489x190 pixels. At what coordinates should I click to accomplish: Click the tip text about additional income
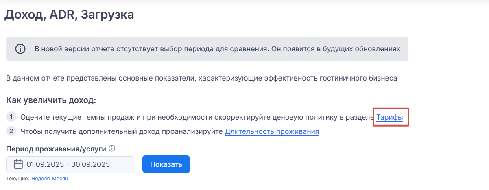121,131
